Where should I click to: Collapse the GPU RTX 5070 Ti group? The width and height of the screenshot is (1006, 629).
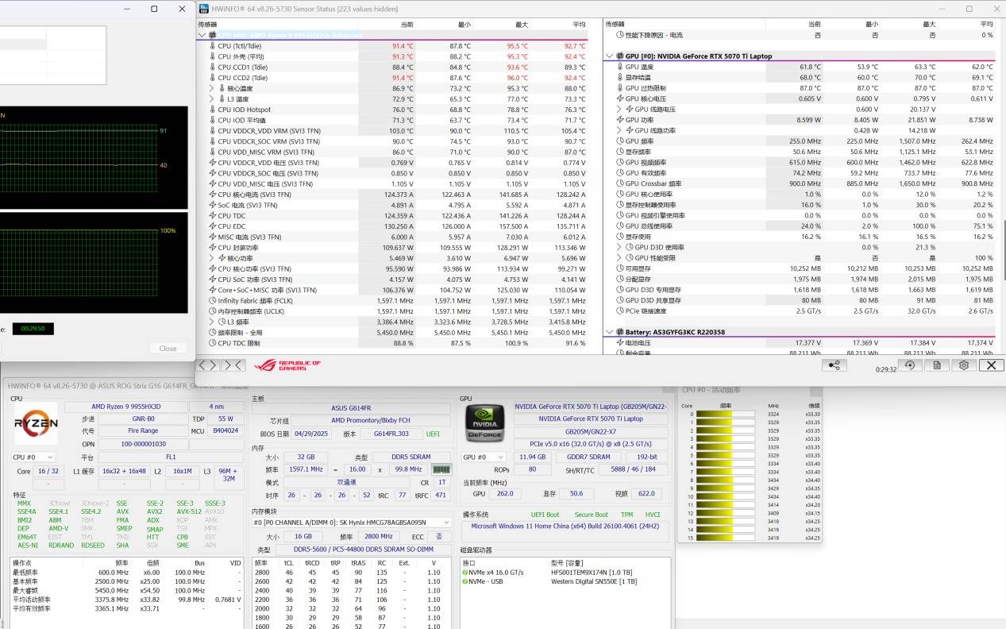(x=609, y=56)
